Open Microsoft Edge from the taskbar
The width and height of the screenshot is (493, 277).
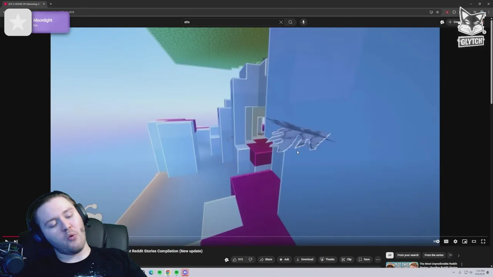(x=151, y=272)
